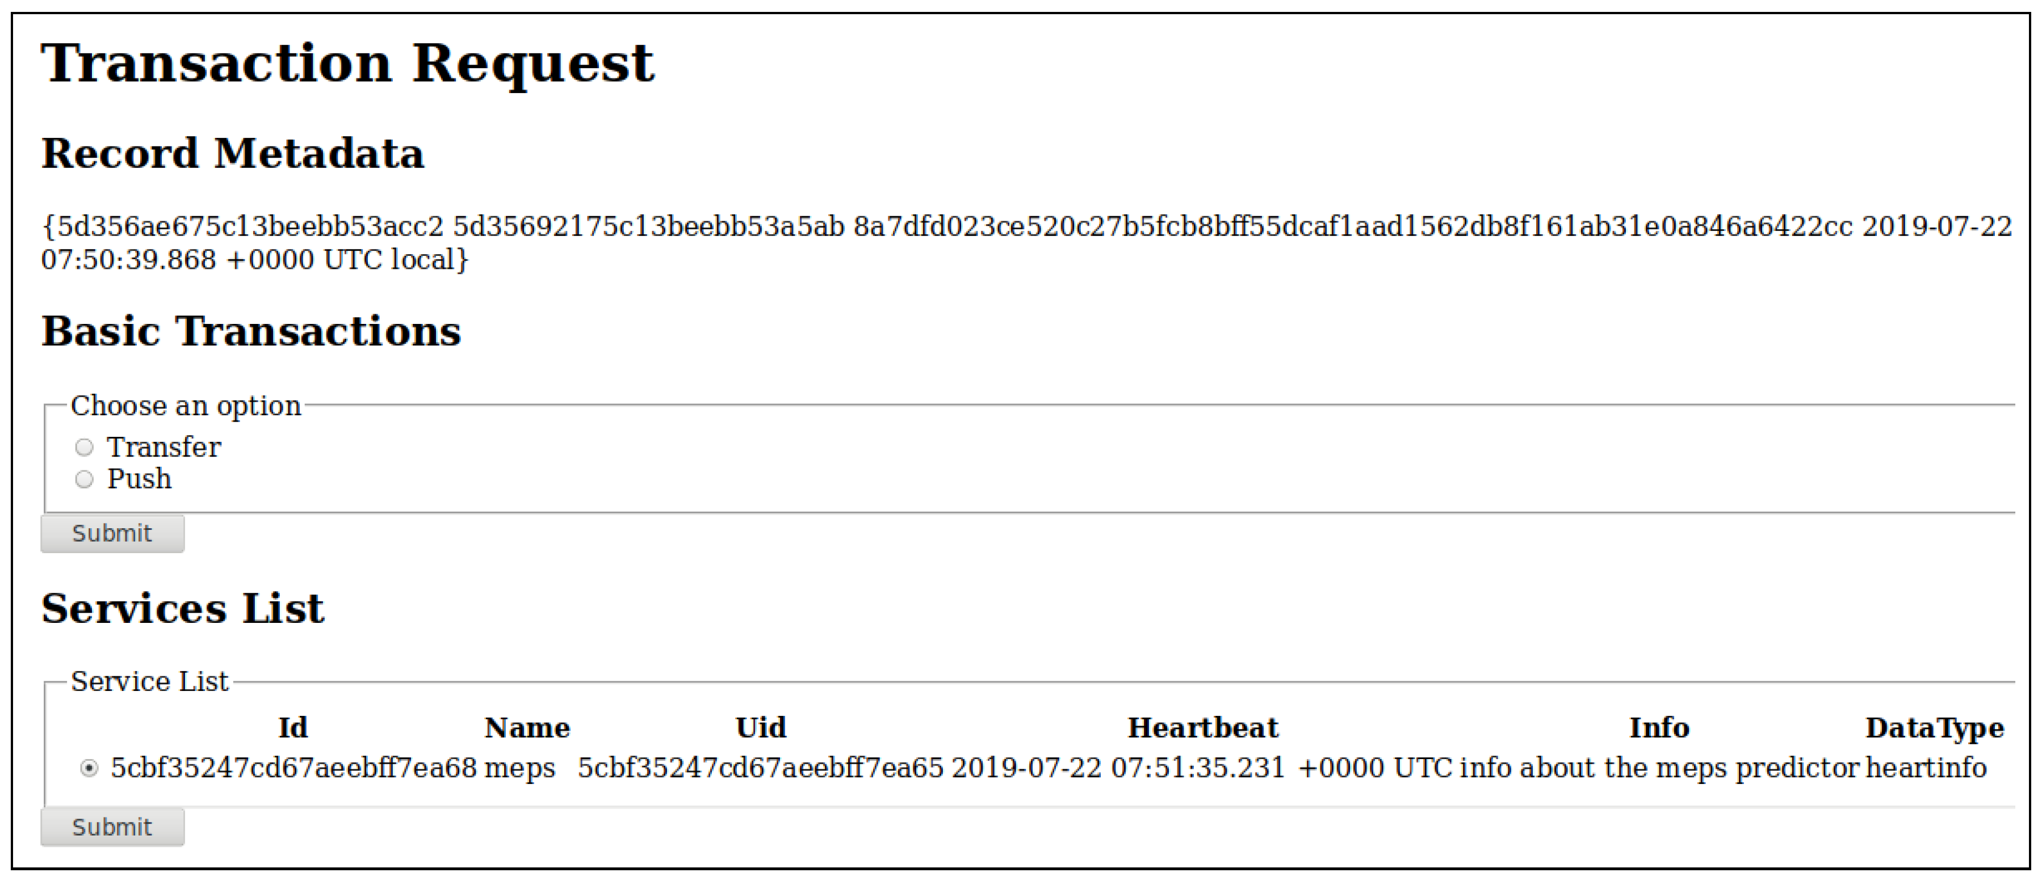2042x885 pixels.
Task: Click the Transaction Request page heading
Action: [x=347, y=64]
